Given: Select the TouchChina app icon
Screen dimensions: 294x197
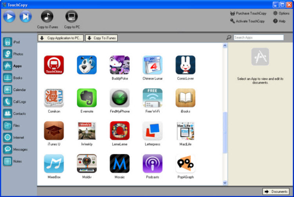Looking at the screenshot, I should coord(54,65).
